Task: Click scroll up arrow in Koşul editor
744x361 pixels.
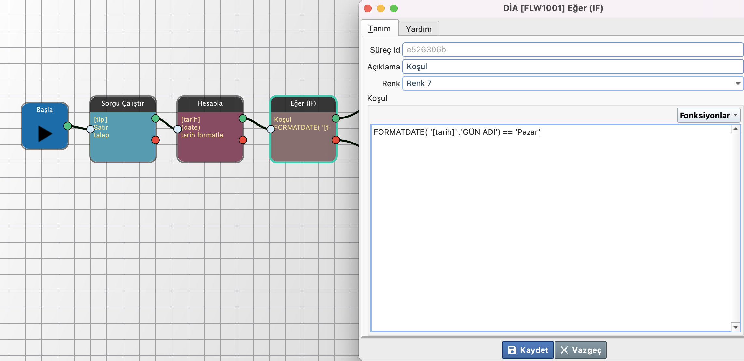Action: pyautogui.click(x=736, y=129)
